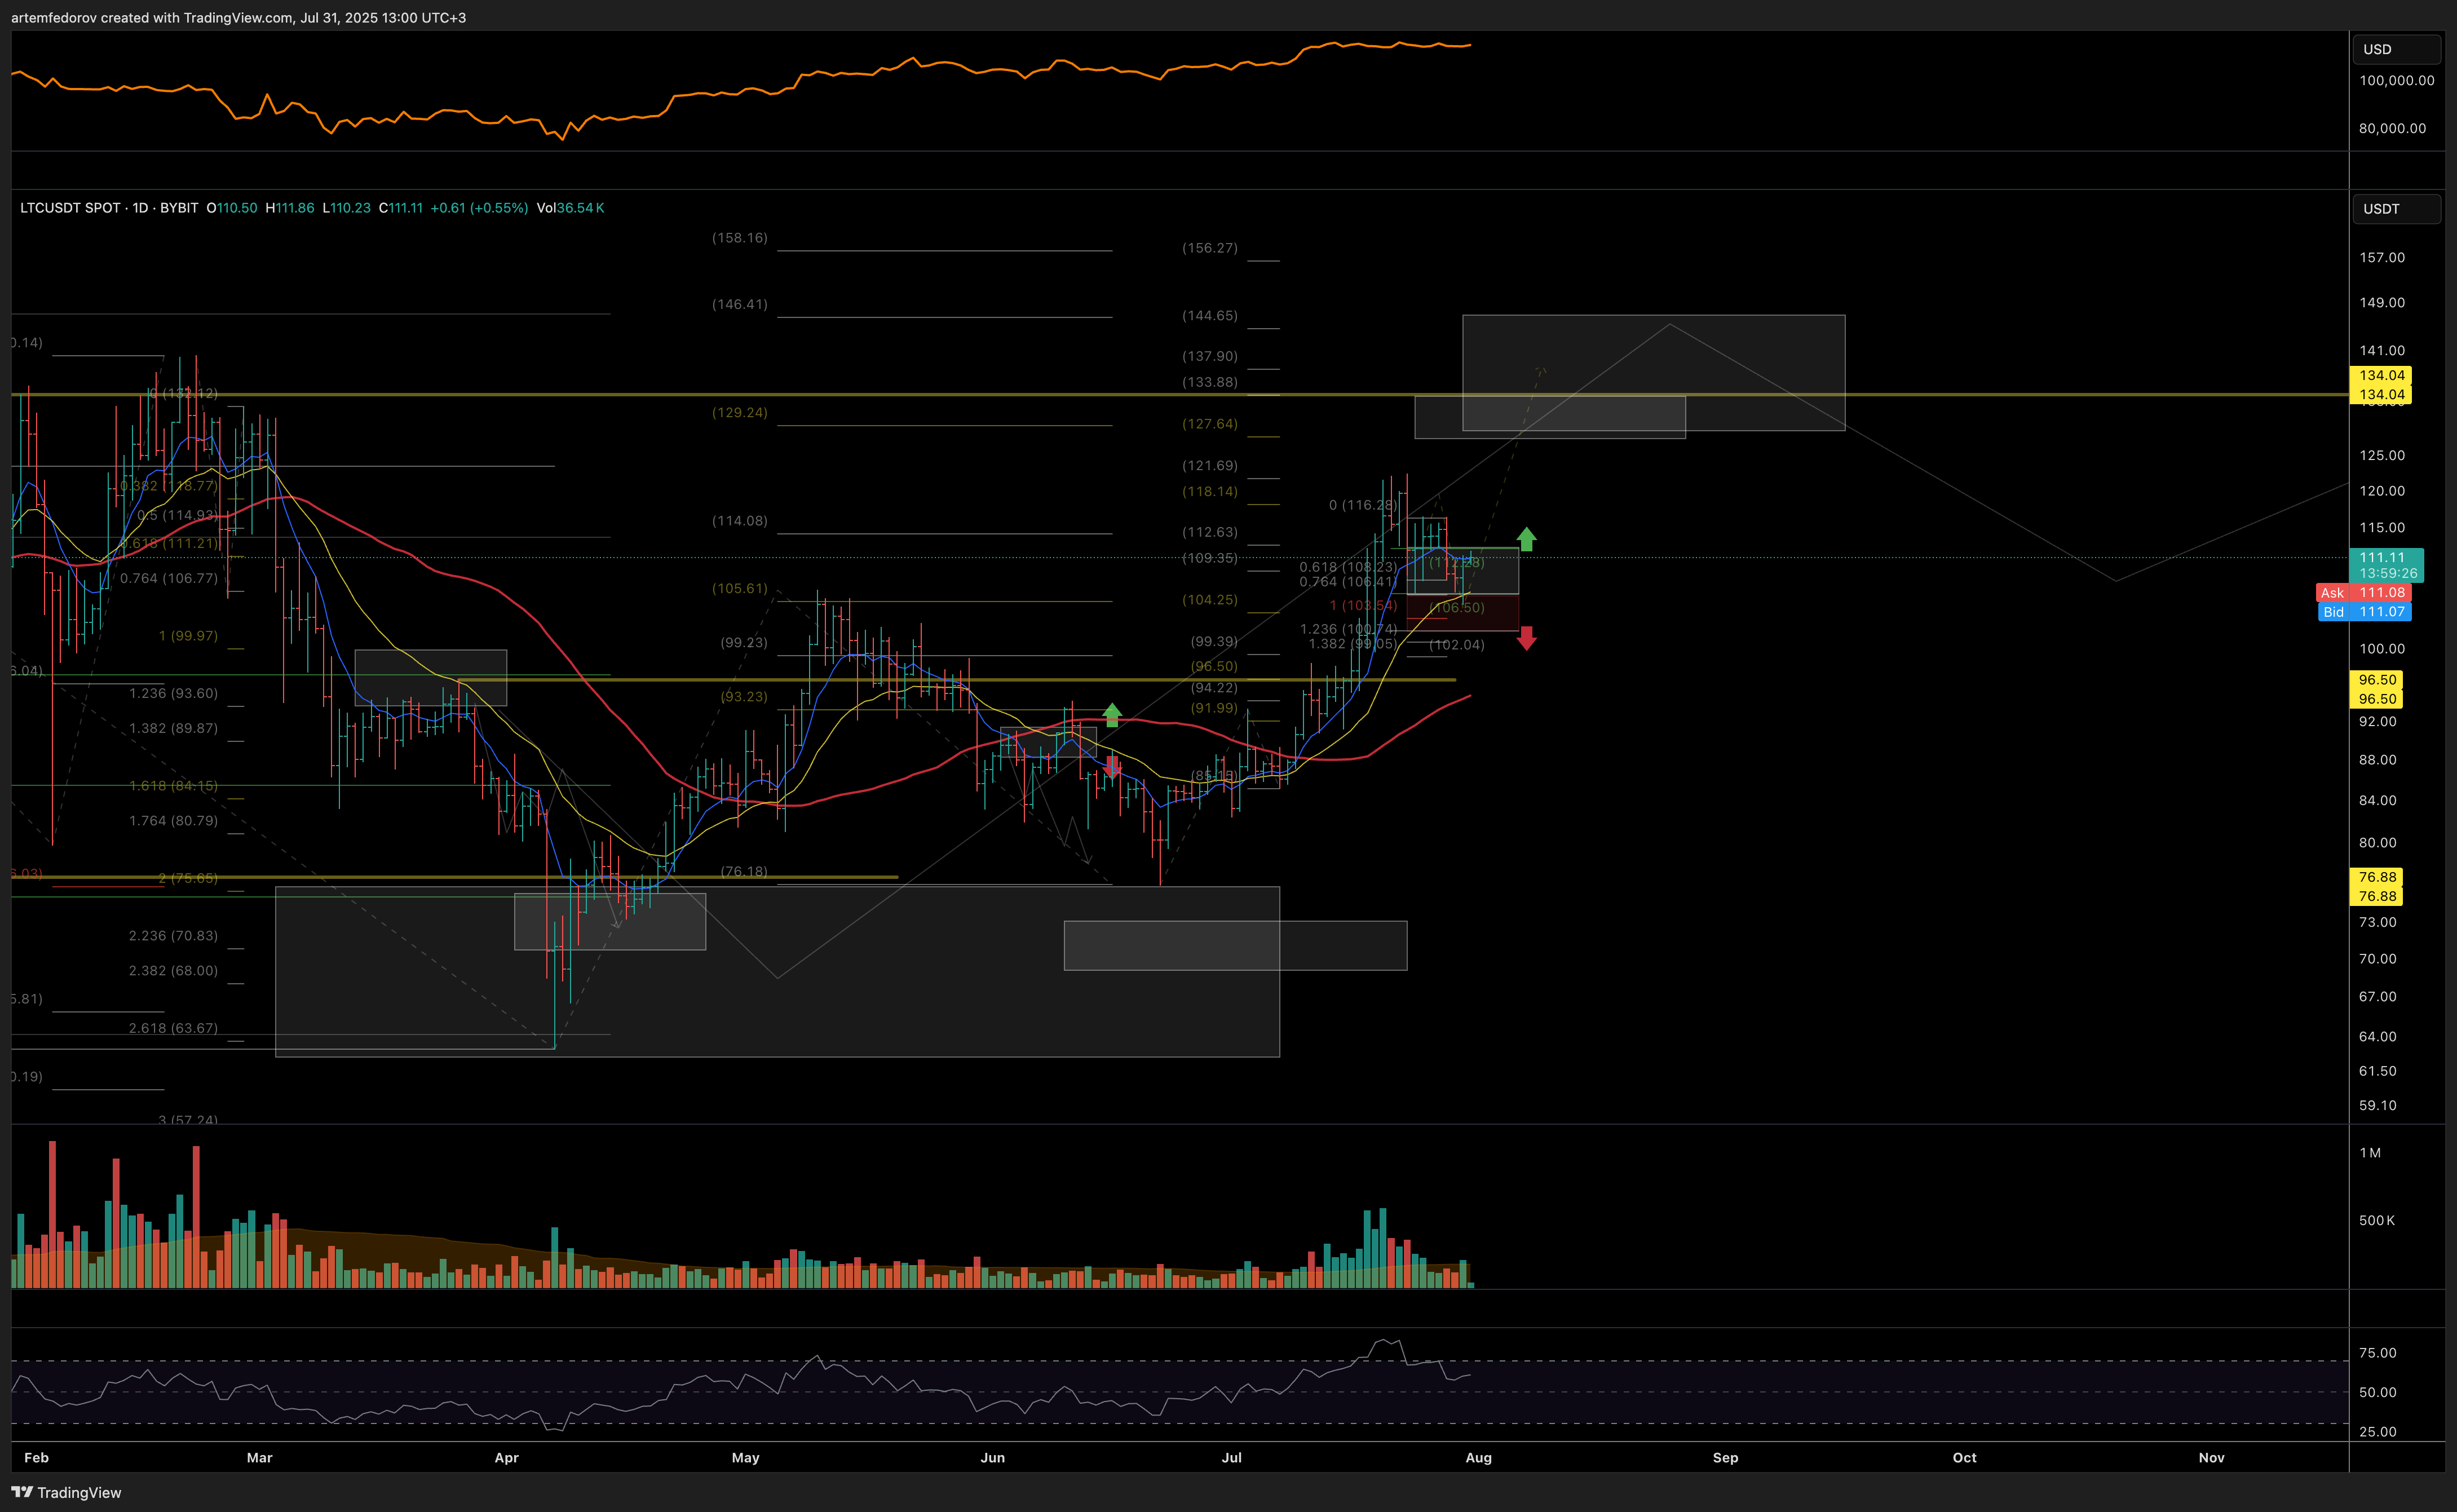
Task: Click the TradingView logo at the bottom
Action: coord(66,1492)
